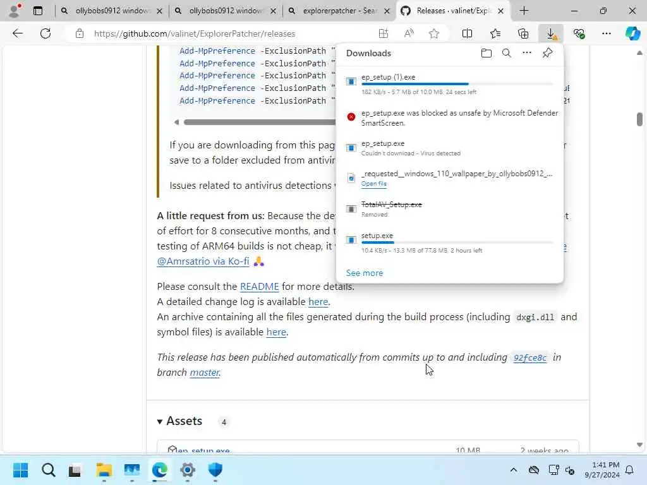Click the ep_setup (1).exe download entry
Viewport: 647px width, 485px height.
450,84
